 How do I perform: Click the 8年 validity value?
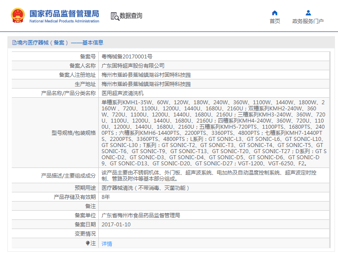(106, 197)
